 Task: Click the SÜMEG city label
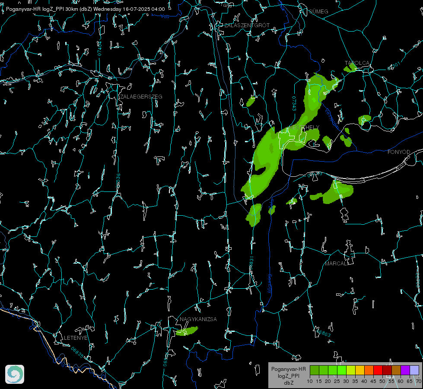(x=318, y=12)
